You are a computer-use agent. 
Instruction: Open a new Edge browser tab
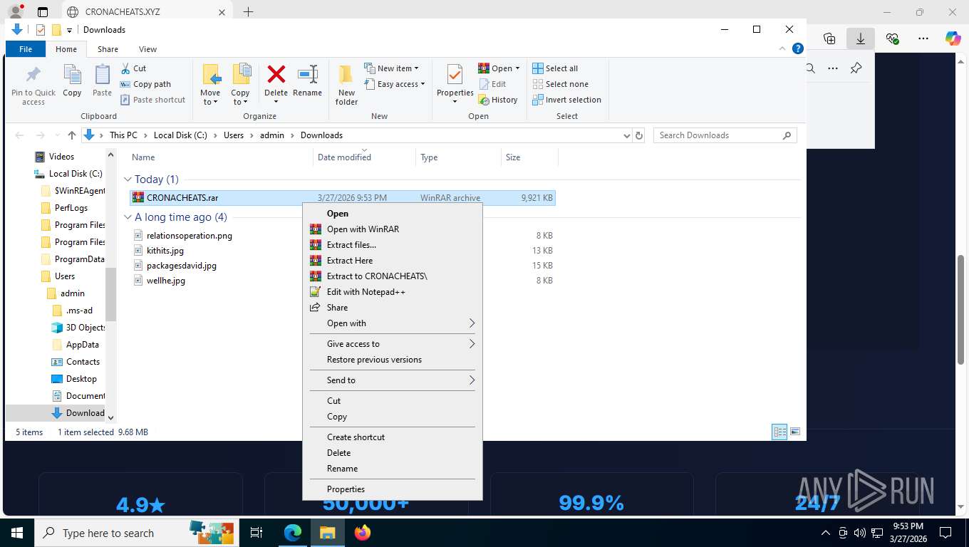coord(248,12)
